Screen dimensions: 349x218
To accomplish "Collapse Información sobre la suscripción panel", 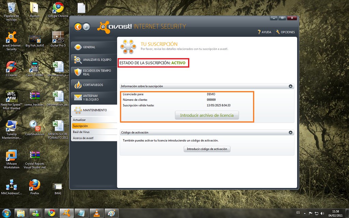I will [290, 86].
